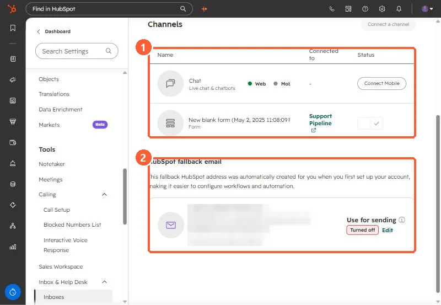
Task: Open Blocked Numbers List
Action: [72, 225]
